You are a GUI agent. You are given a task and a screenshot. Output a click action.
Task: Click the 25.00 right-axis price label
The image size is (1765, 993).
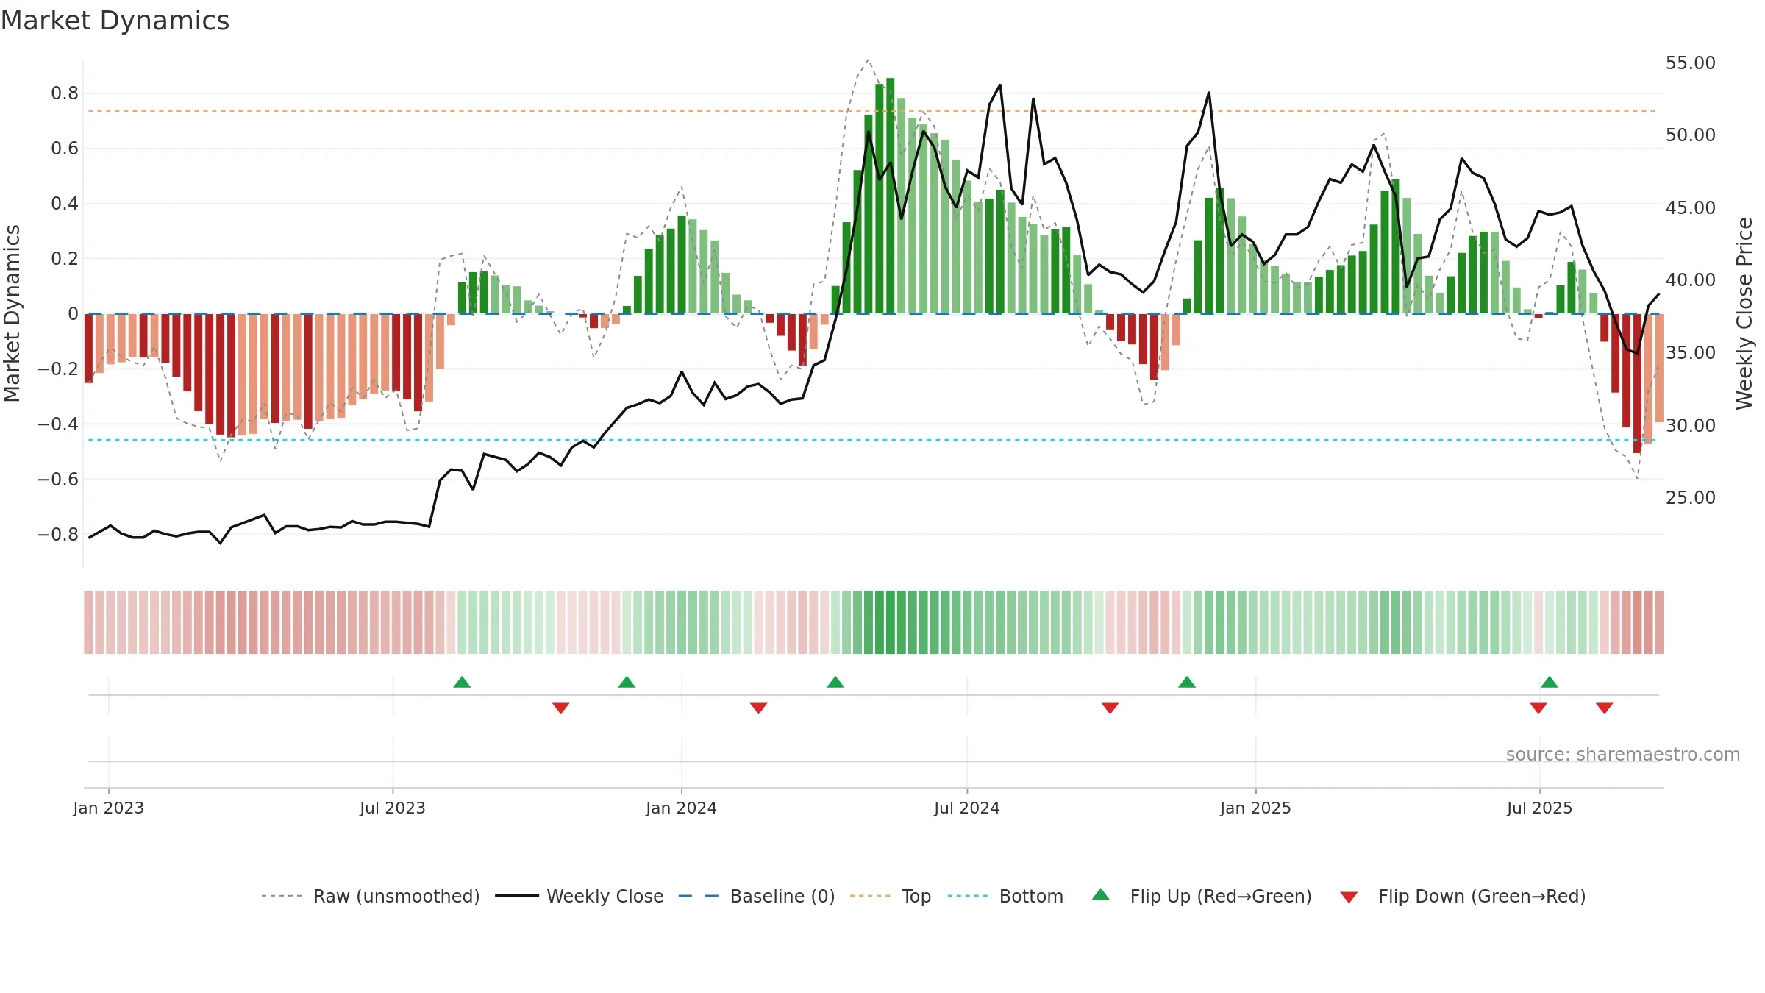pos(1691,498)
